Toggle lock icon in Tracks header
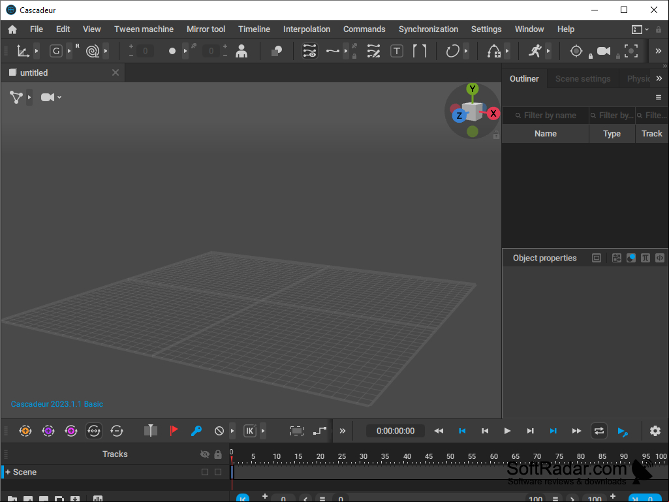 pos(218,454)
